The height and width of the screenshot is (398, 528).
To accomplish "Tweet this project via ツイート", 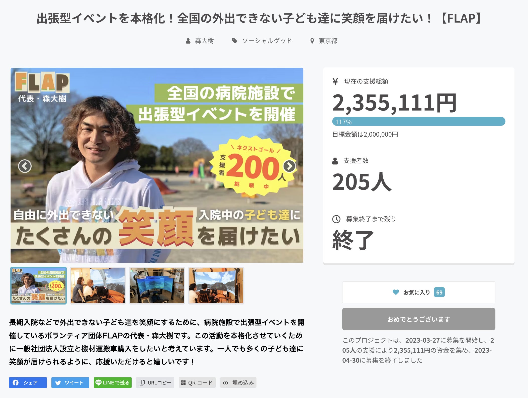I will [70, 382].
